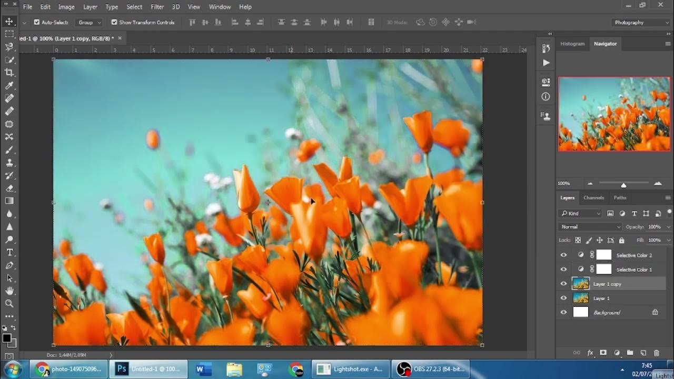Open the Group auto-select dropdown
The image size is (674, 379).
89,22
